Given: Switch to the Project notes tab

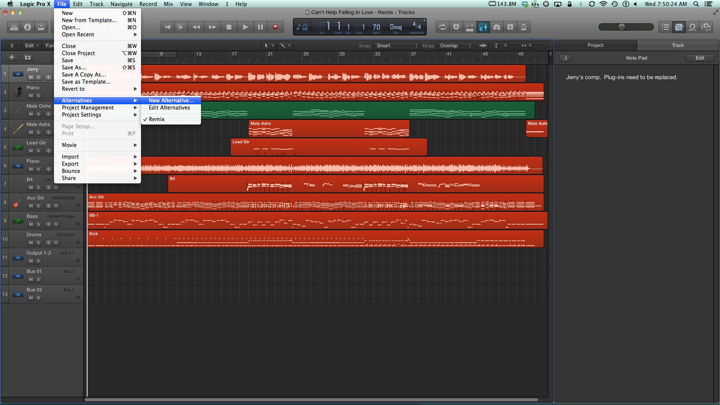Looking at the screenshot, I should click(x=595, y=45).
